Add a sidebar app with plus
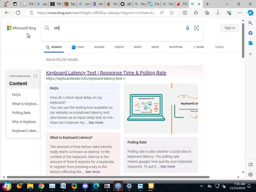The image size is (256, 192). tap(250, 54)
